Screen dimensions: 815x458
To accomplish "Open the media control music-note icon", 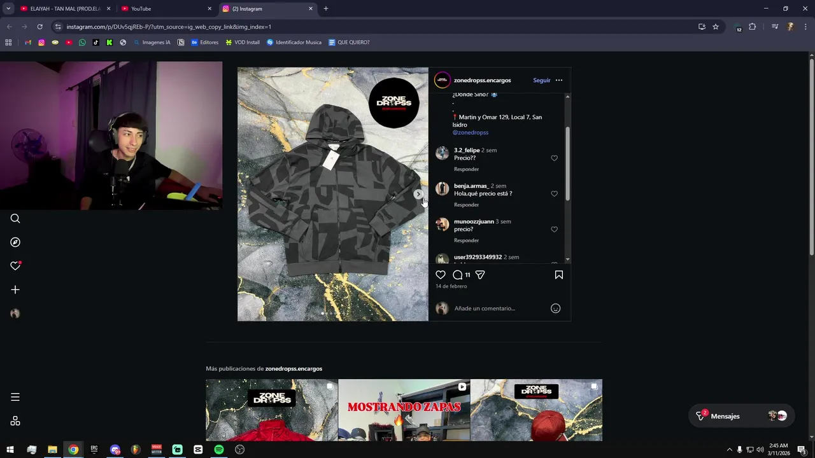I will [775, 27].
